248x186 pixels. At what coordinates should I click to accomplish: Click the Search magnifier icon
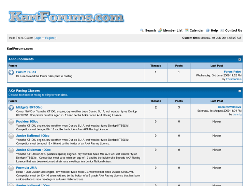pyautogui.click(x=142, y=30)
